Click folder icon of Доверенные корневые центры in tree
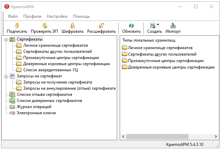220x149 pixels. click(19, 64)
